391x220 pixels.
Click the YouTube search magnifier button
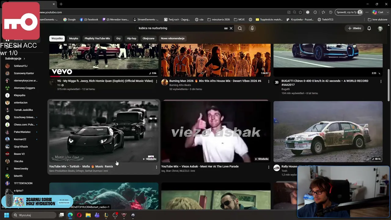click(240, 28)
